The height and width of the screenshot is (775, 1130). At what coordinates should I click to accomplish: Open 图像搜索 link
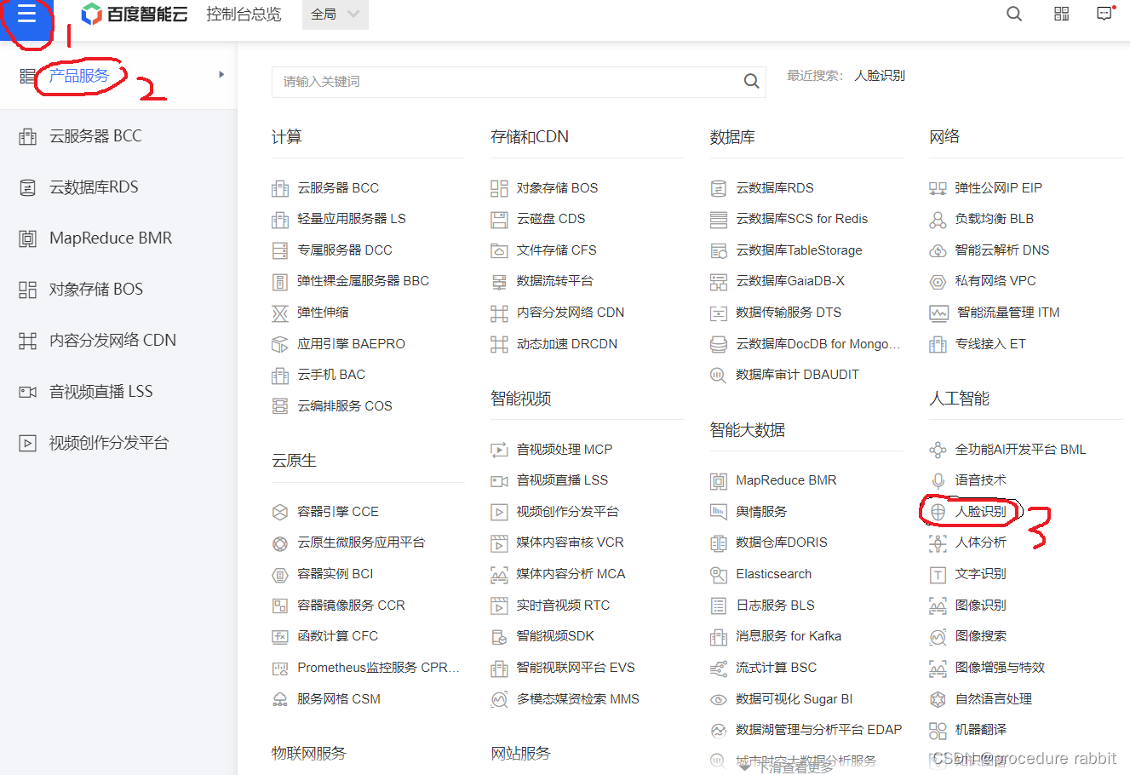tap(980, 636)
